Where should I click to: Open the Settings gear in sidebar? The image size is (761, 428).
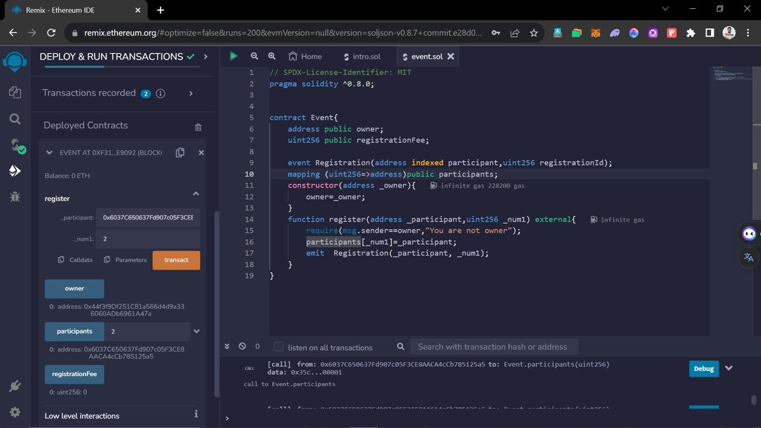pos(15,412)
